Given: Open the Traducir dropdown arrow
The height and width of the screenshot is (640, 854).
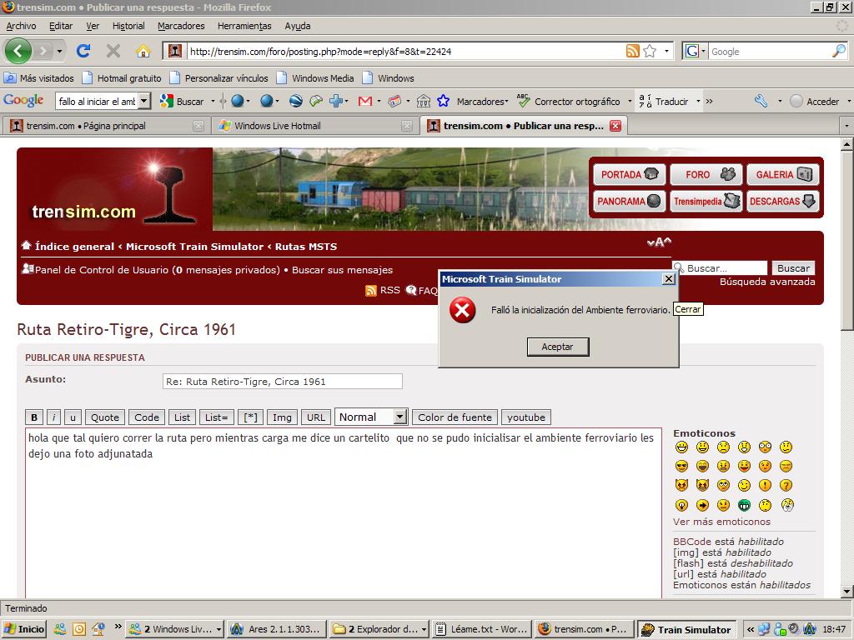Looking at the screenshot, I should pos(698,102).
